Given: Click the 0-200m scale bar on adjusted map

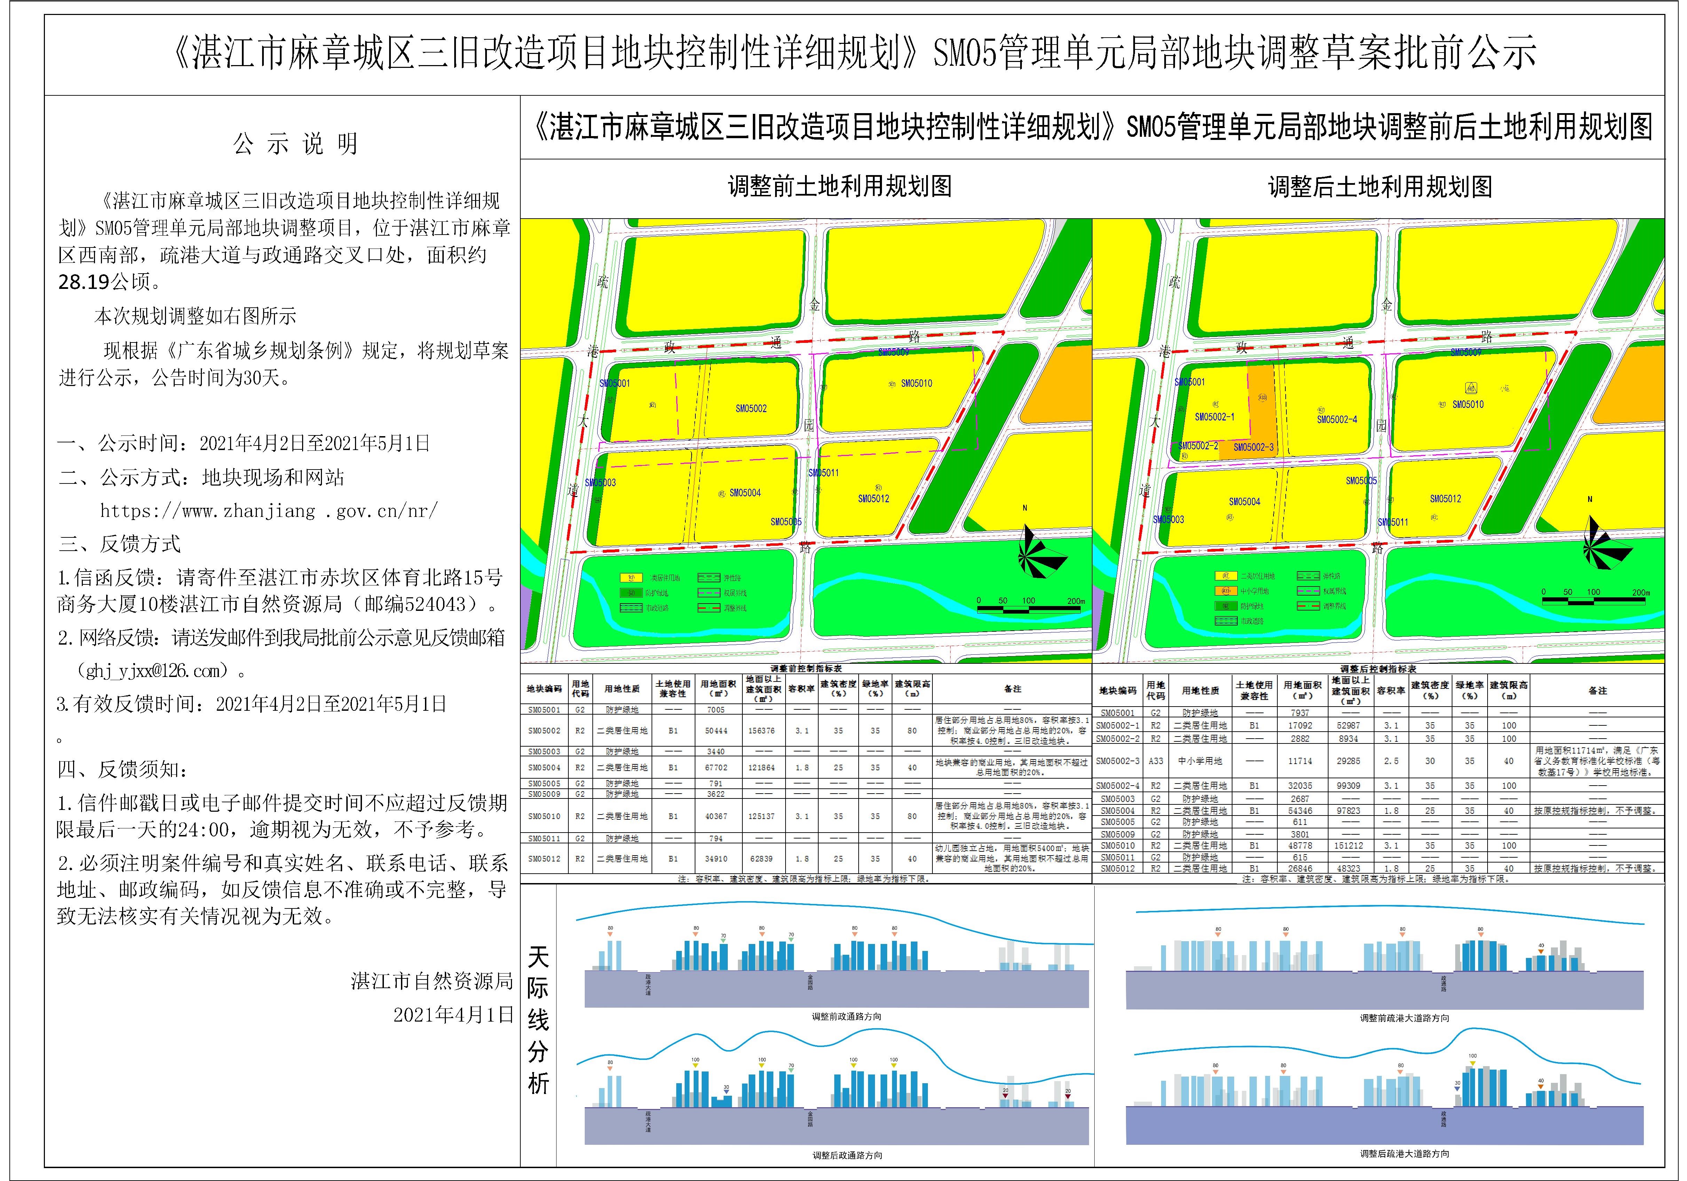Looking at the screenshot, I should (x=1593, y=600).
